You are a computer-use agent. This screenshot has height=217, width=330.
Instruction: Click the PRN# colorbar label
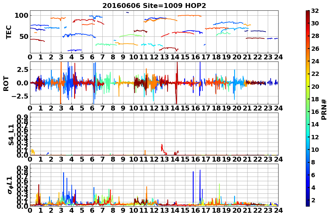tap(324, 109)
